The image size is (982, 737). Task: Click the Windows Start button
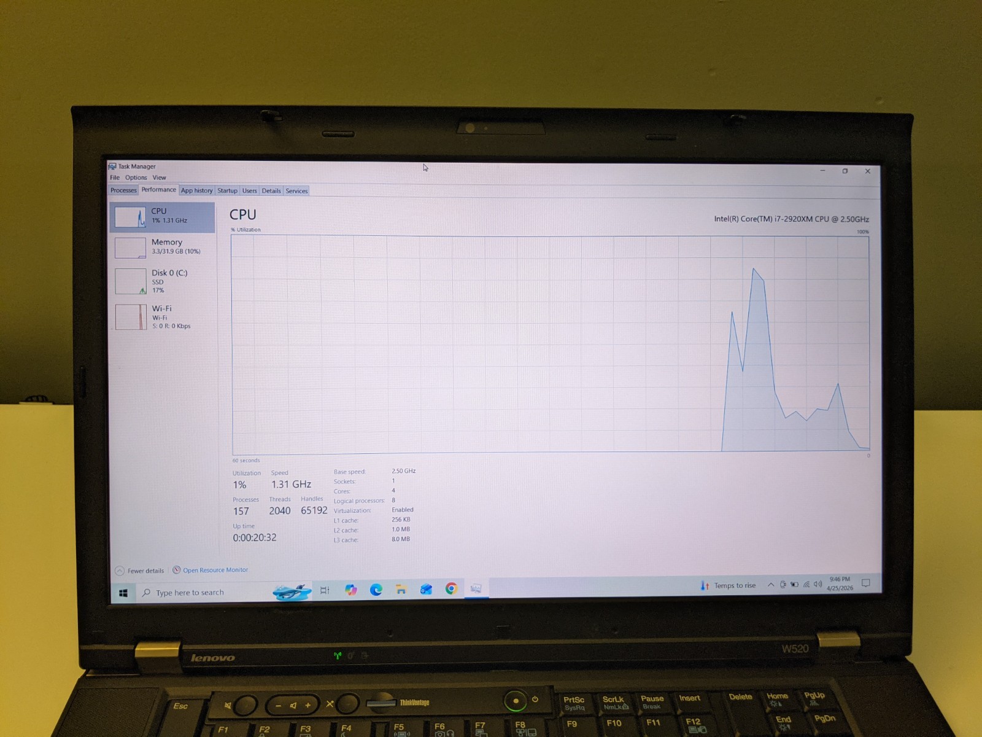click(x=123, y=593)
